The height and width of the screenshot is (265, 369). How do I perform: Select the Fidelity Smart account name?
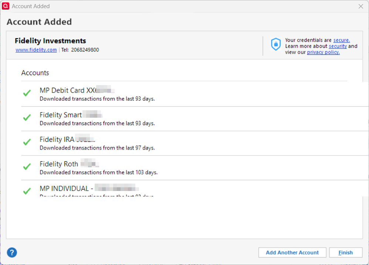coord(71,115)
